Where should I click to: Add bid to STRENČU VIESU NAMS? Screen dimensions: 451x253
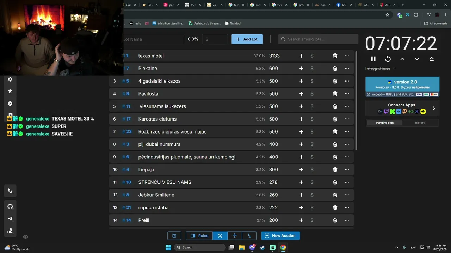(301, 182)
